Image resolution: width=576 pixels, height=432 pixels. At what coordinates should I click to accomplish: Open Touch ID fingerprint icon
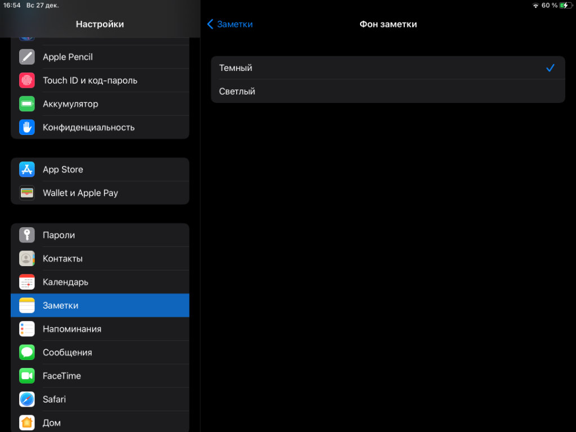point(27,80)
